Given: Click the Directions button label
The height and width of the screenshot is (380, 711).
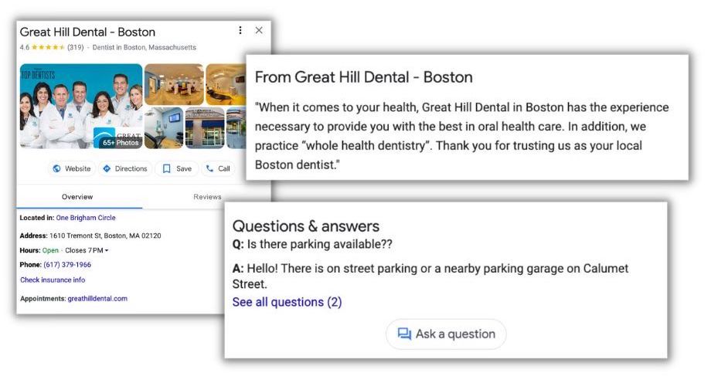Looking at the screenshot, I should [131, 168].
